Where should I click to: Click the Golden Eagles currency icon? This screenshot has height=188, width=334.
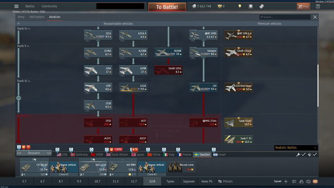pos(220,6)
